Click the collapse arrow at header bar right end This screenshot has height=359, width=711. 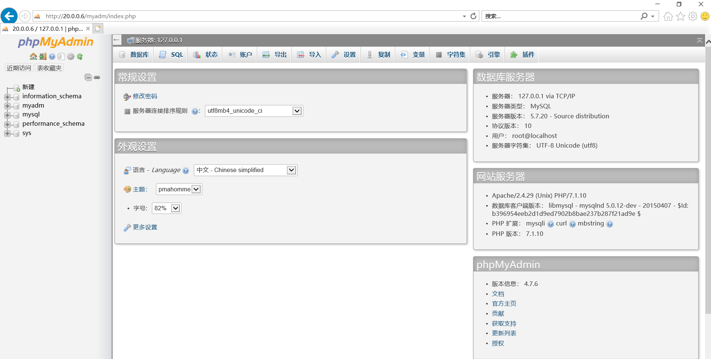pos(699,40)
